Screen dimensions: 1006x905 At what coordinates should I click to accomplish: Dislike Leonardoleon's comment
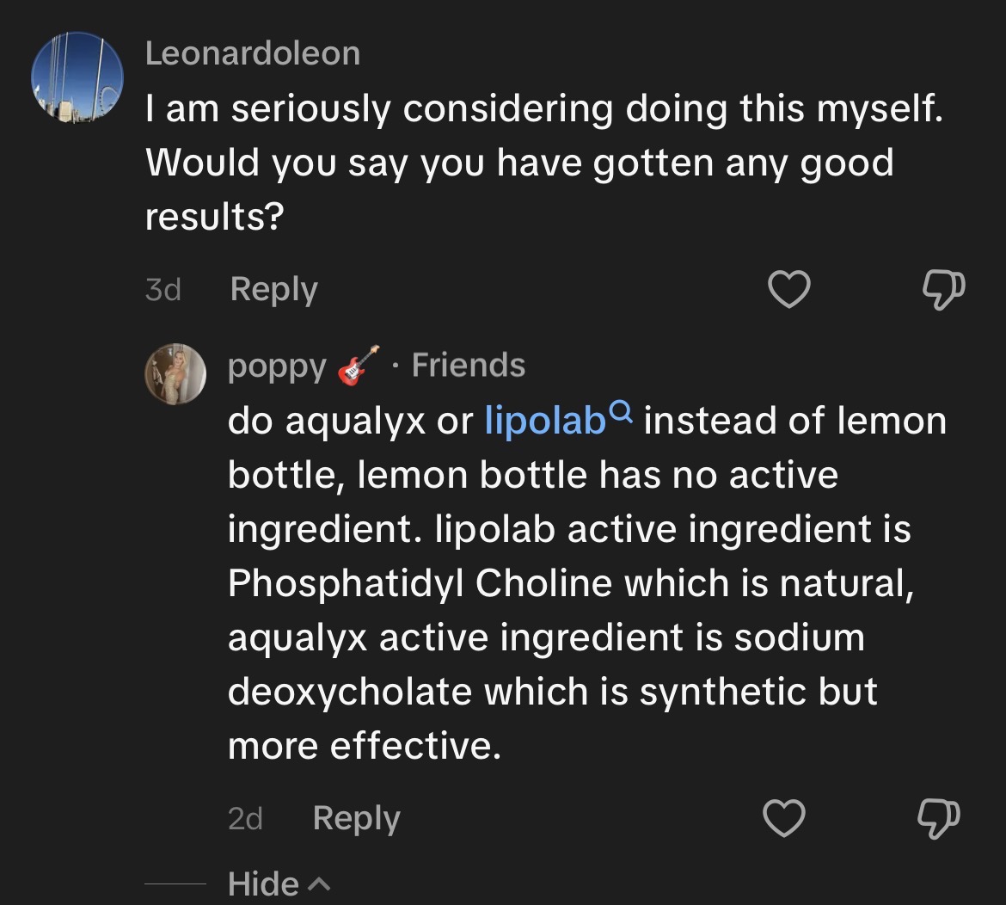943,291
